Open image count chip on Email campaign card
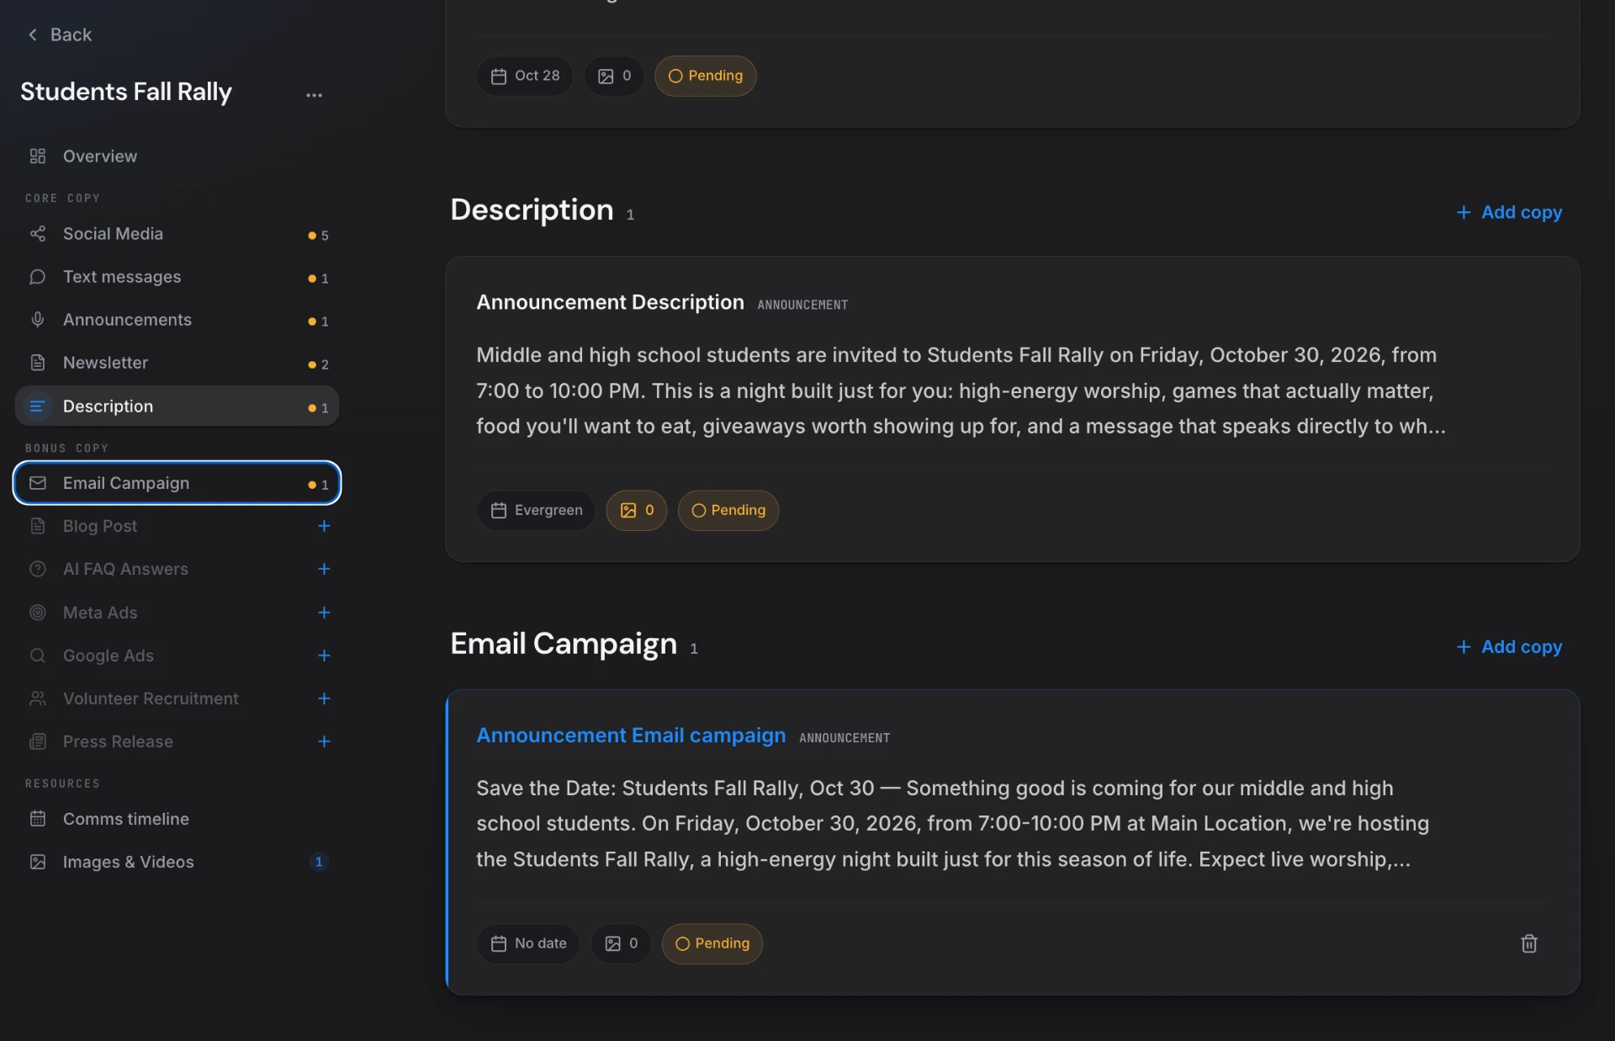Image resolution: width=1615 pixels, height=1041 pixels. click(x=621, y=943)
